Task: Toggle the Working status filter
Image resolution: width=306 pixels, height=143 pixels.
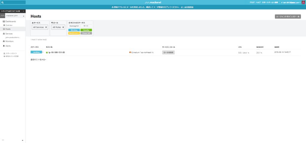Action: click(x=74, y=30)
